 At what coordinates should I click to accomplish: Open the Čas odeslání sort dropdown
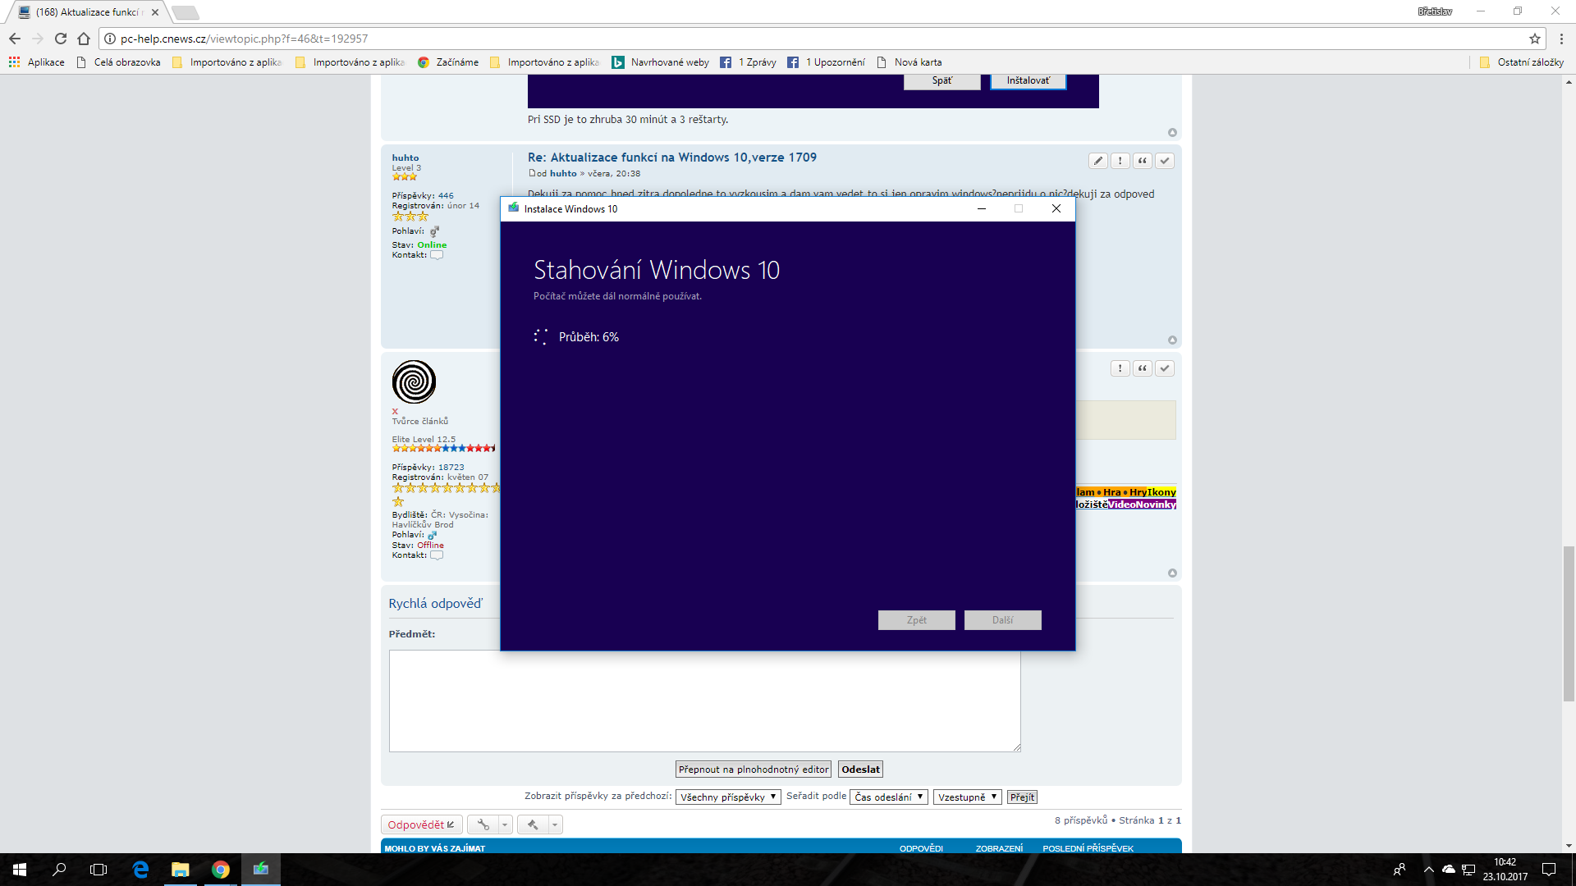[x=888, y=797]
